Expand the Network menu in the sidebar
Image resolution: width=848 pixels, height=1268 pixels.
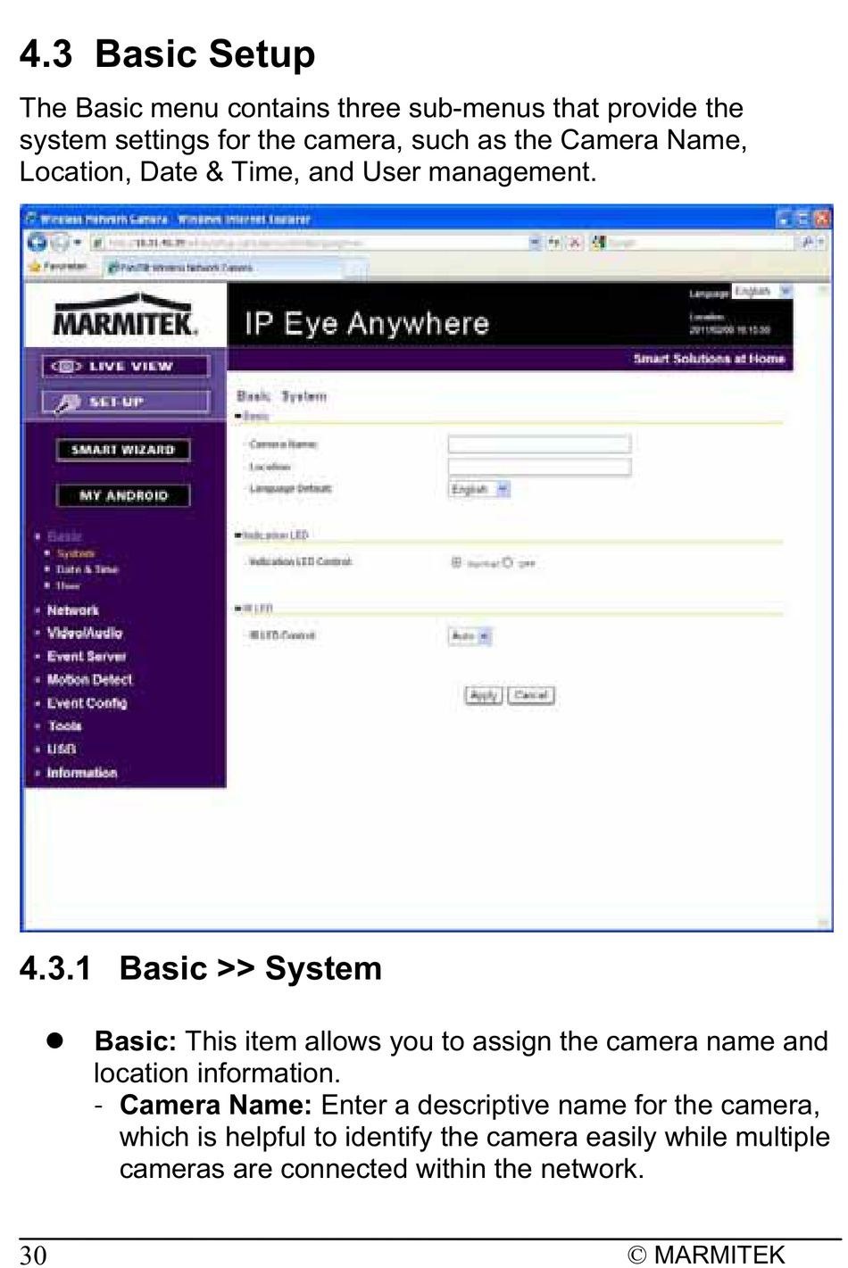pos(72,610)
